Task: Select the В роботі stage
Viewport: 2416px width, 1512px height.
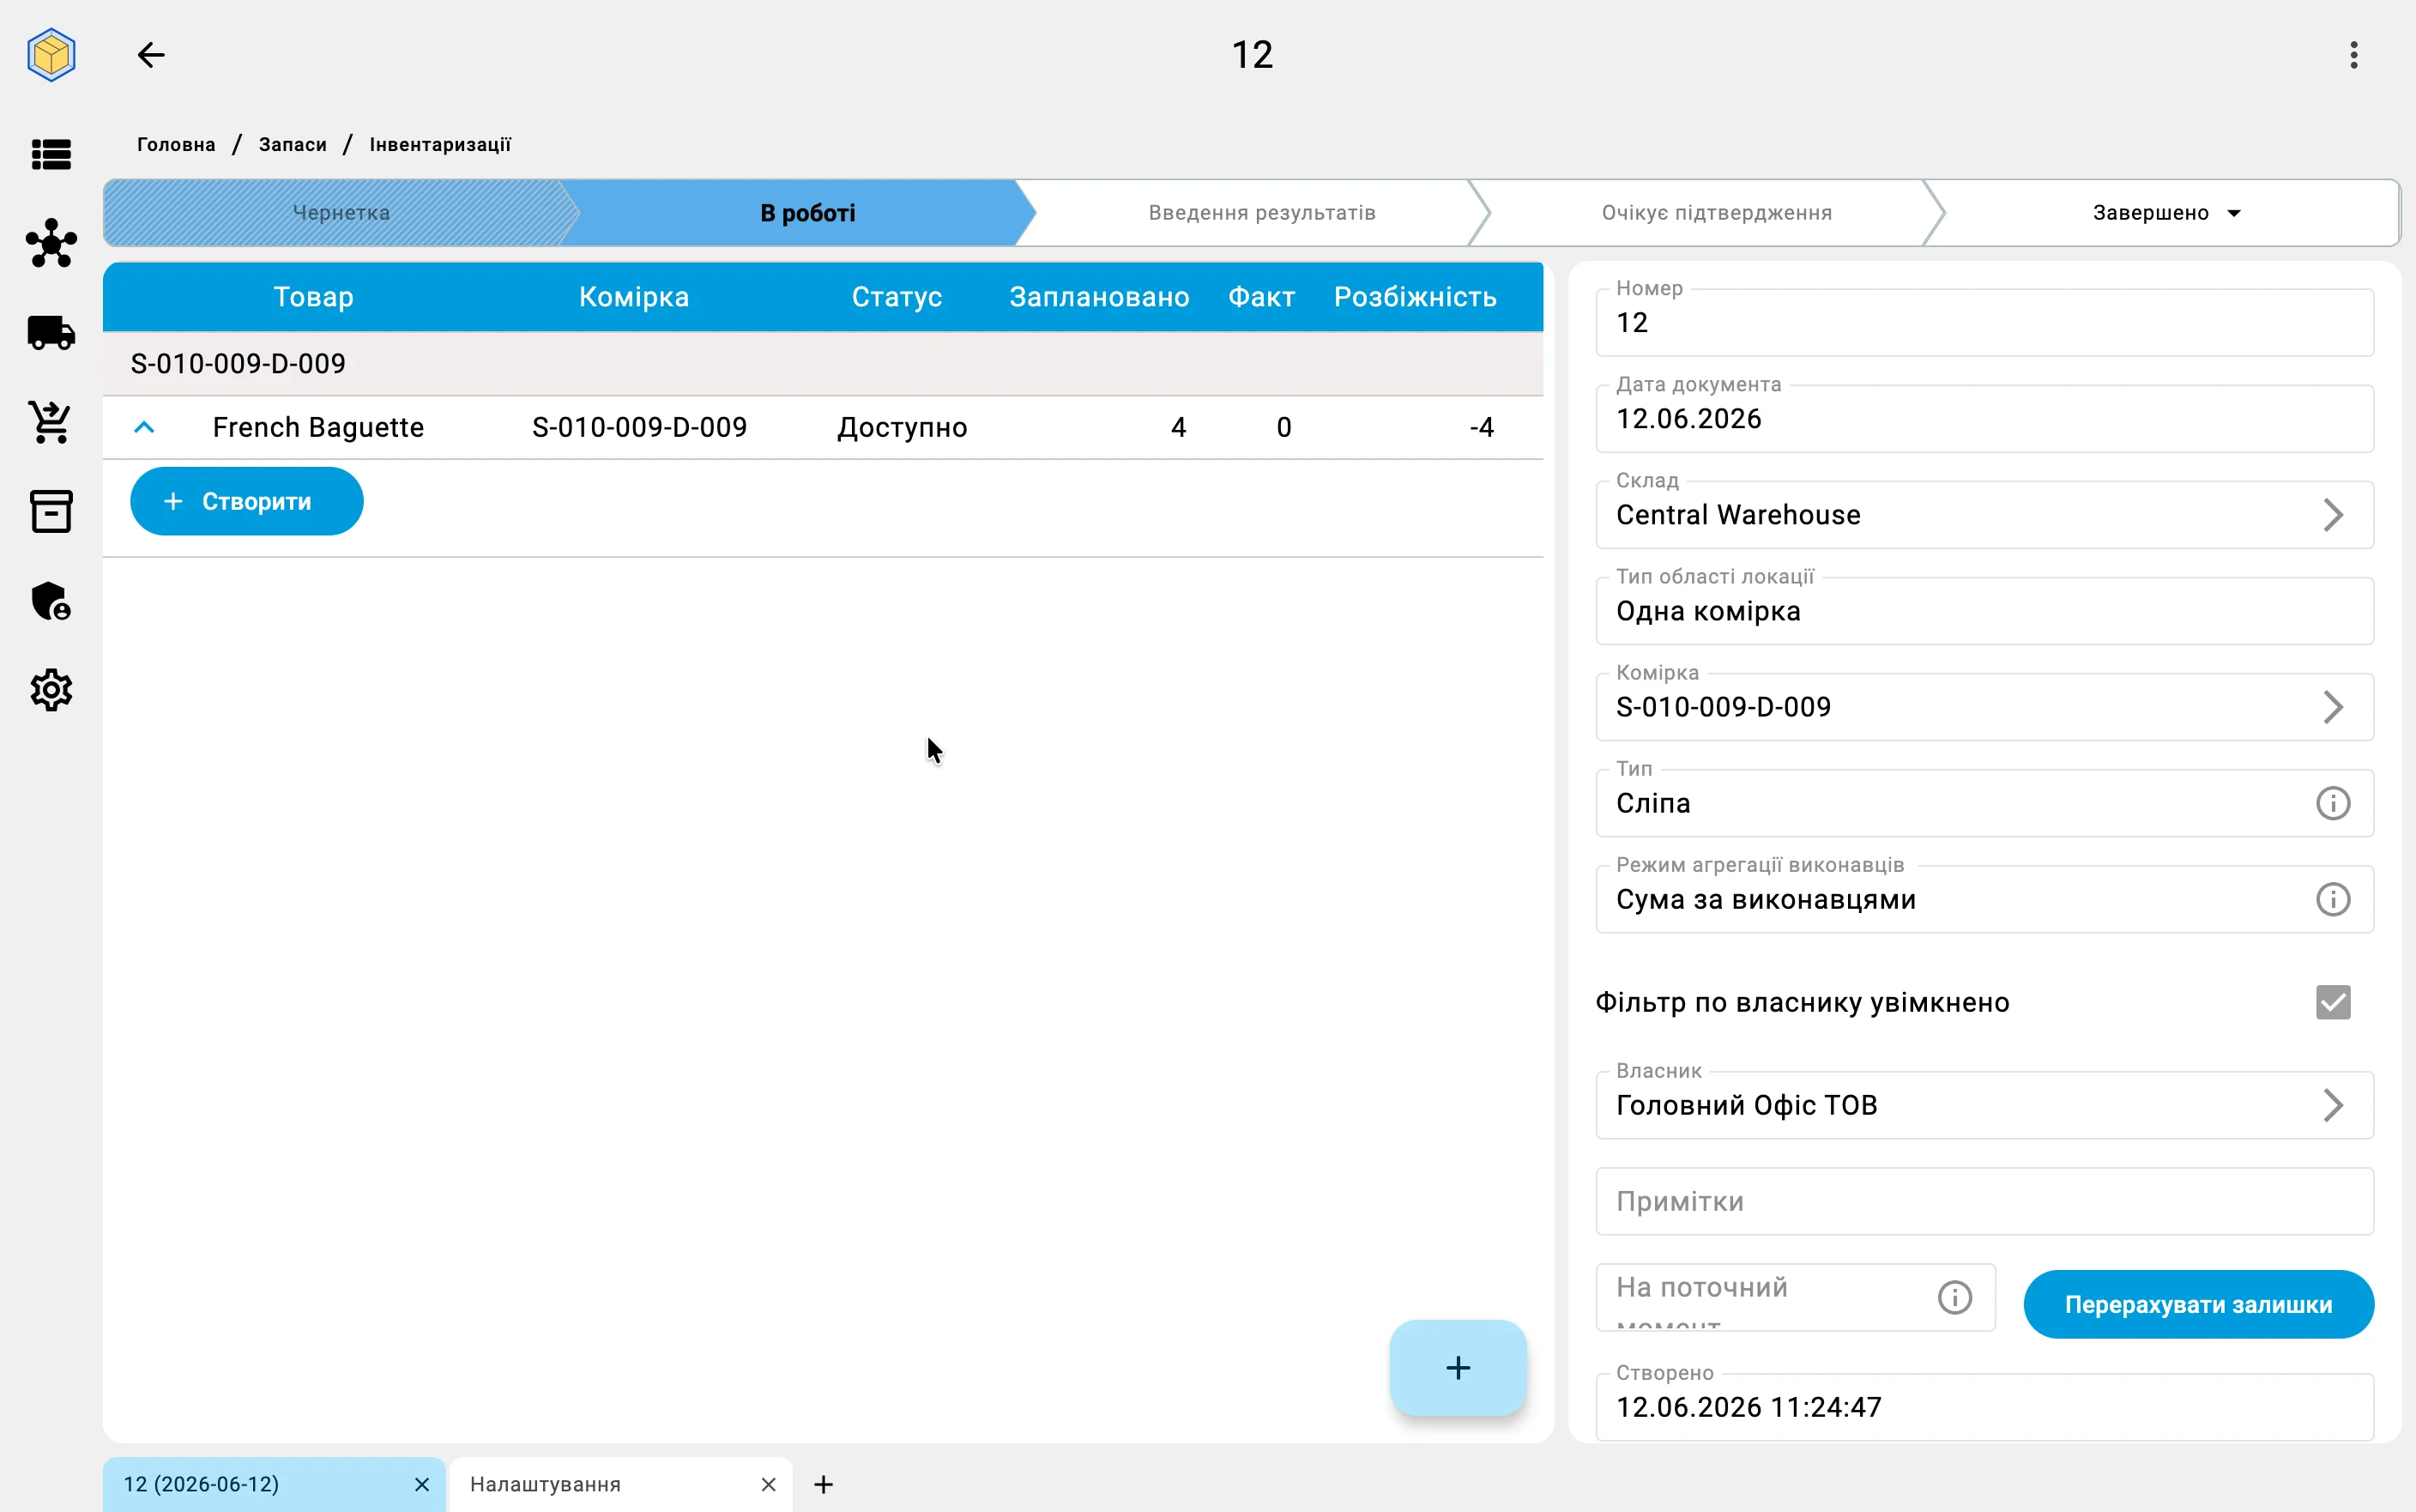Action: (x=807, y=213)
